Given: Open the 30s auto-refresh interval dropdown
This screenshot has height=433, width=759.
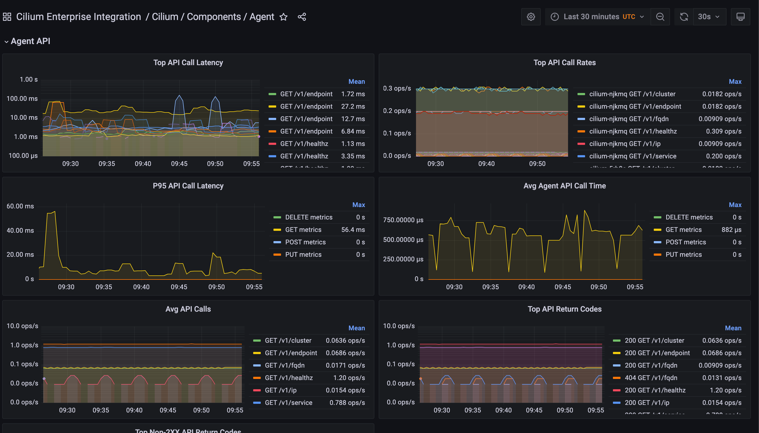Looking at the screenshot, I should [710, 17].
